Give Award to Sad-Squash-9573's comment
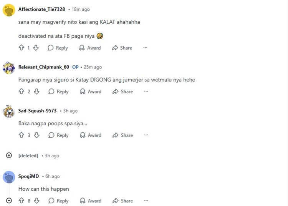 point(91,135)
